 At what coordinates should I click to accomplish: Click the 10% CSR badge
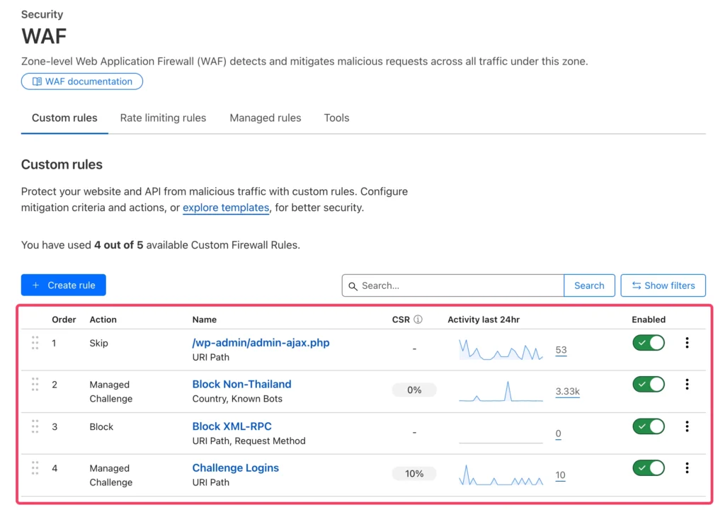[414, 474]
